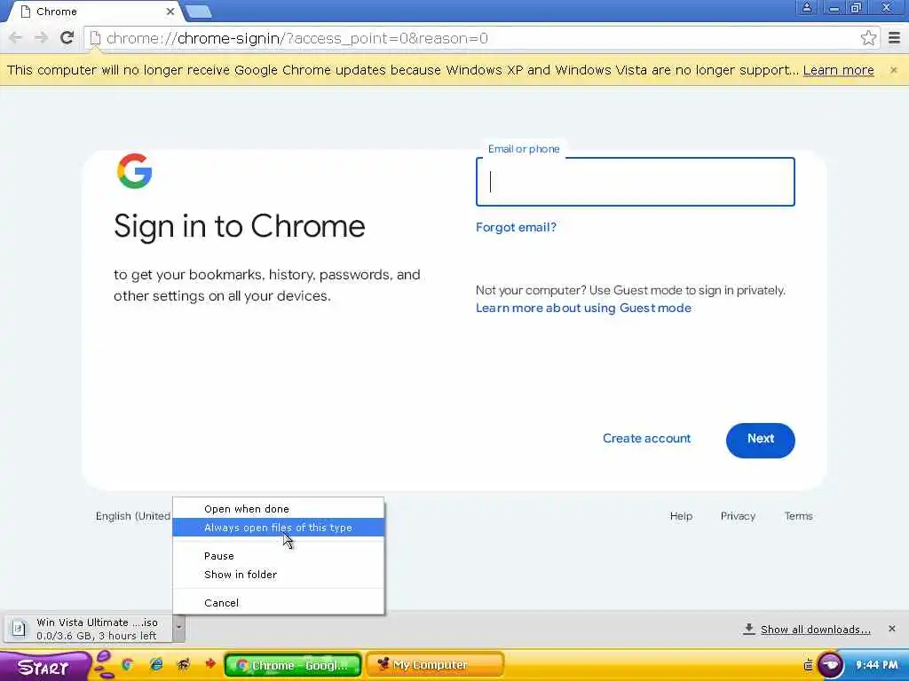Click the round purple tray icon
The width and height of the screenshot is (909, 681).
830,665
